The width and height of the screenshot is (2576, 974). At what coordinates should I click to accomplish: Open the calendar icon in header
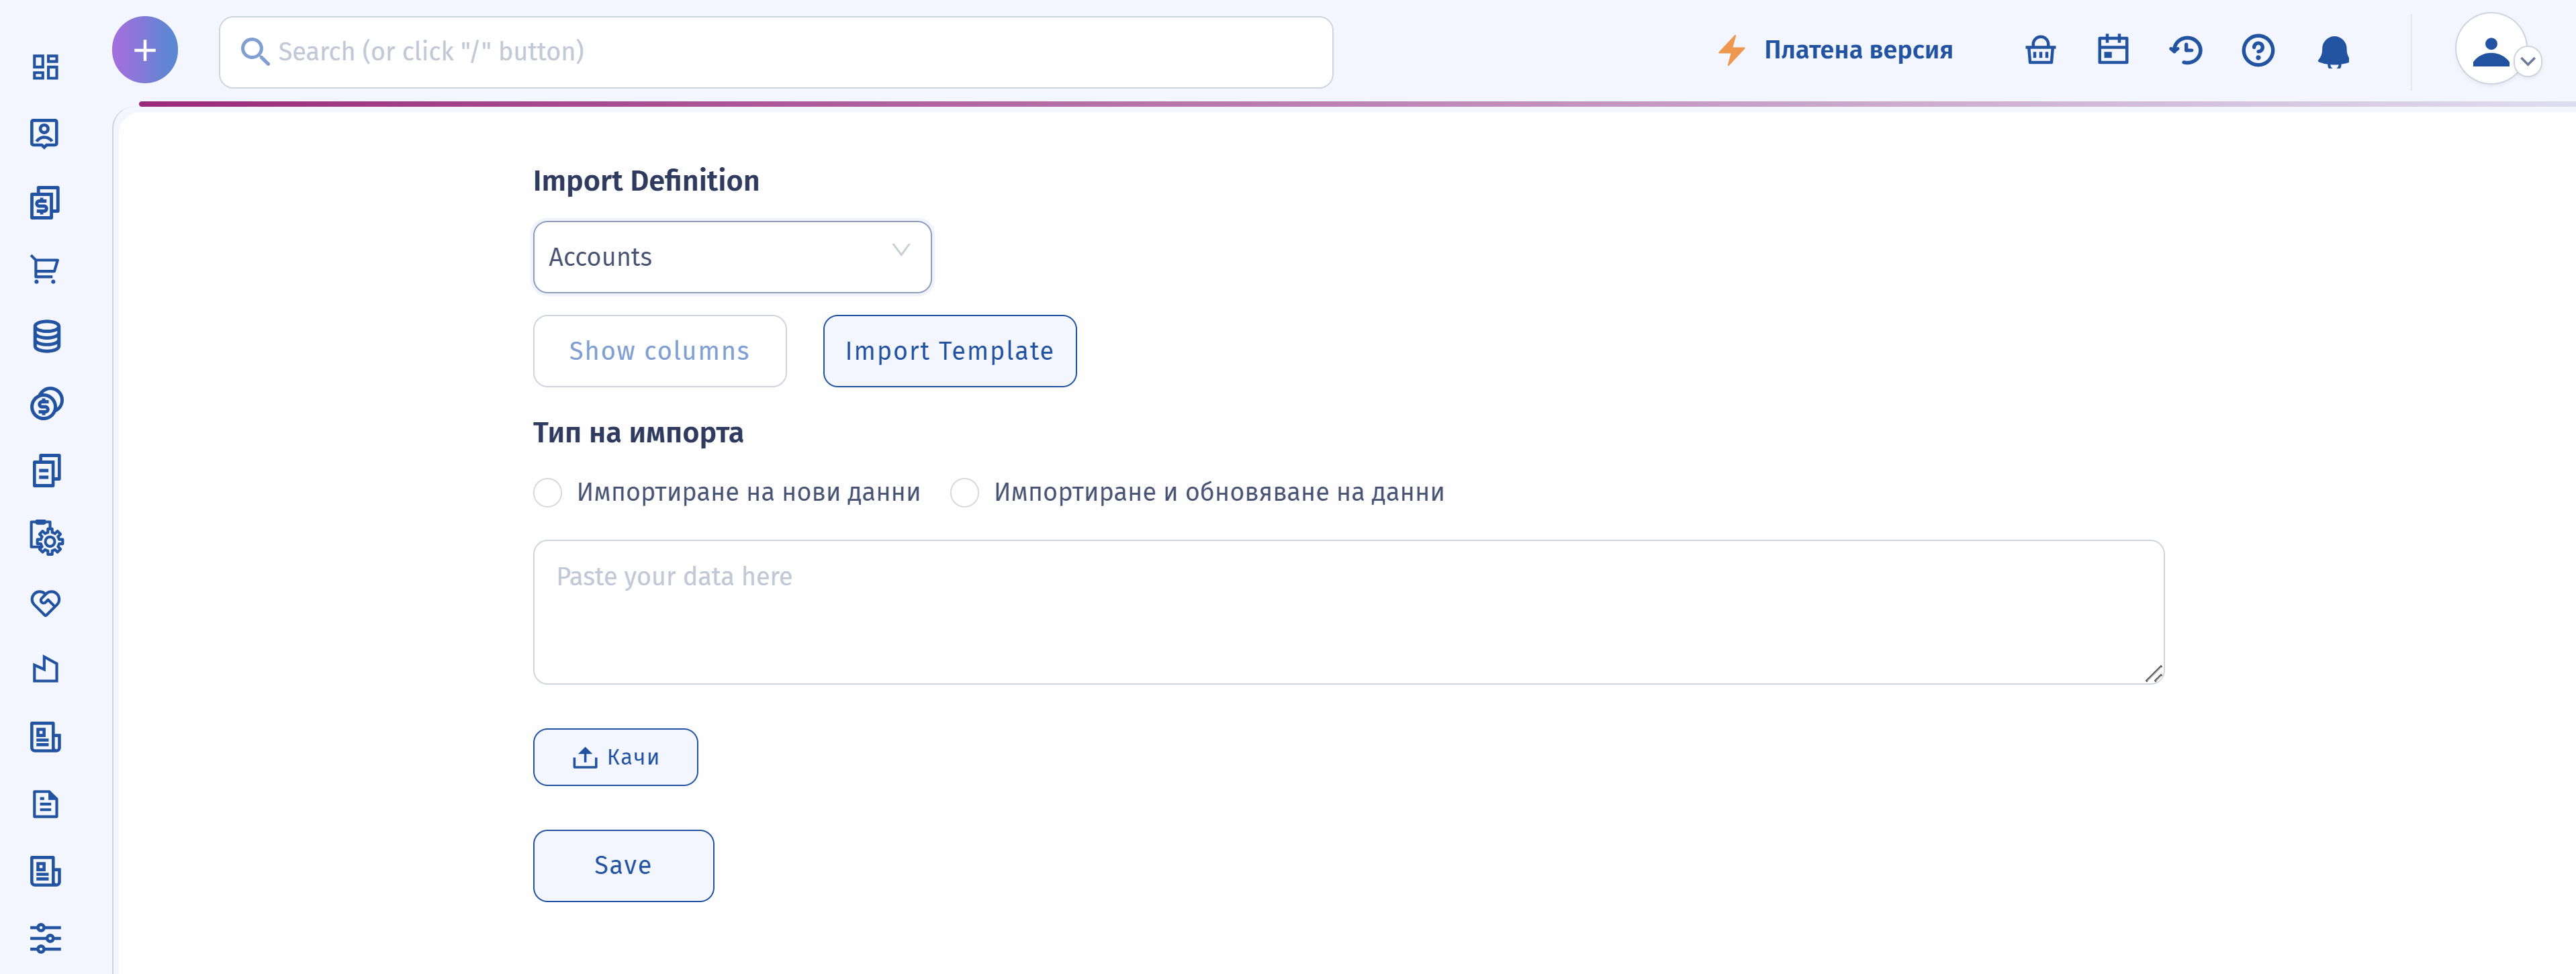(2113, 50)
